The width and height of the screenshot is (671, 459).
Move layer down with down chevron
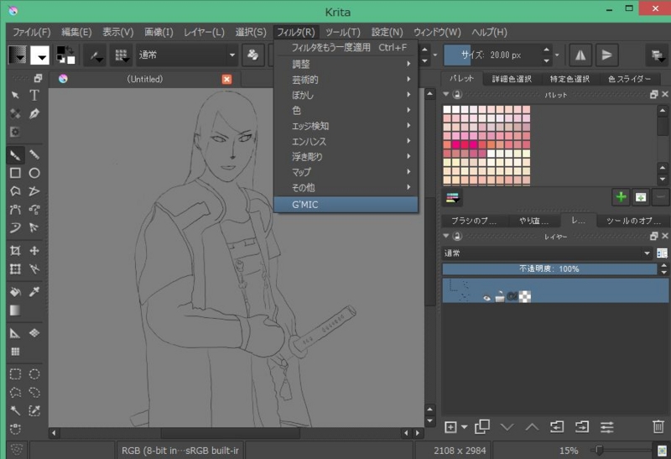[x=507, y=427]
